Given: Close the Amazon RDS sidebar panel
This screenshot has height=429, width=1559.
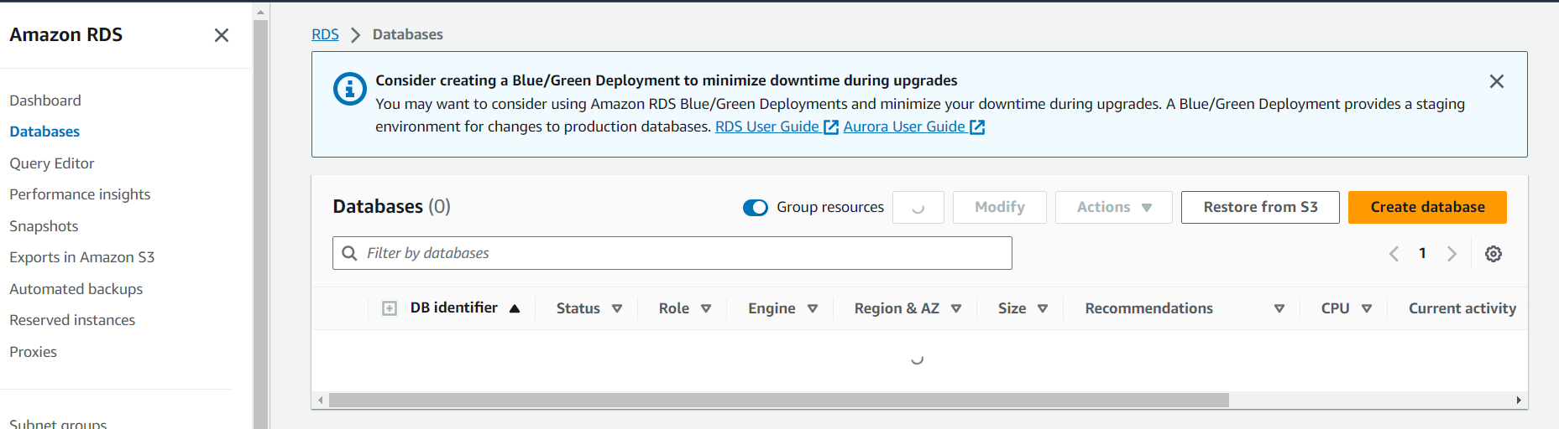Looking at the screenshot, I should [x=222, y=35].
